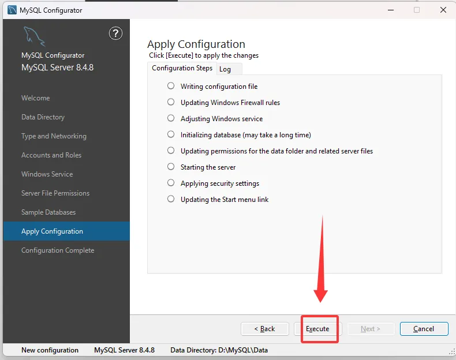This screenshot has height=360, width=456.
Task: Select the Applying security settings indicator
Action: click(x=171, y=183)
